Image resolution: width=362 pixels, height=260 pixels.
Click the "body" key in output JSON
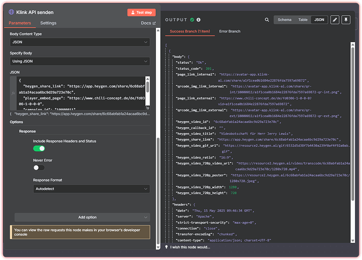179,56
